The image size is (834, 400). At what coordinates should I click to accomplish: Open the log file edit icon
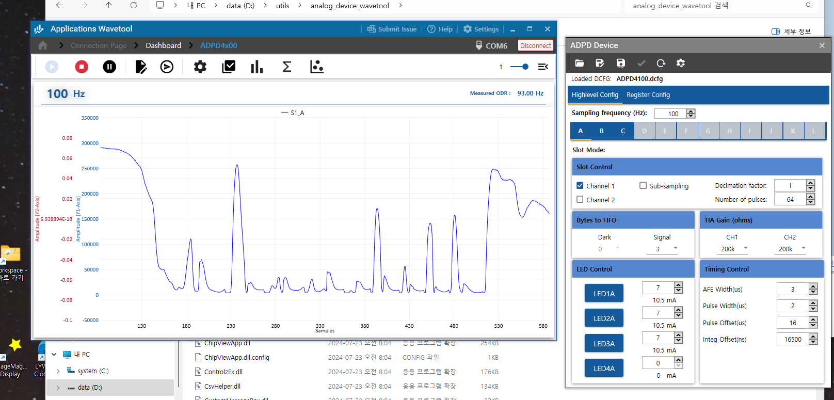tap(141, 67)
